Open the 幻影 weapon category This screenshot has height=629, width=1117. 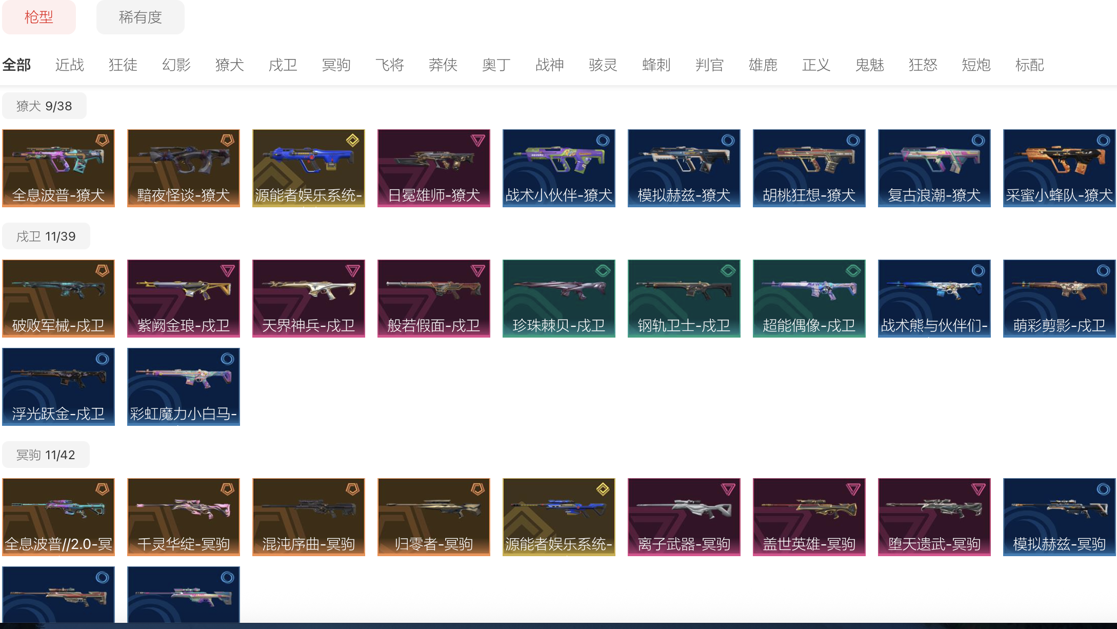click(x=176, y=65)
